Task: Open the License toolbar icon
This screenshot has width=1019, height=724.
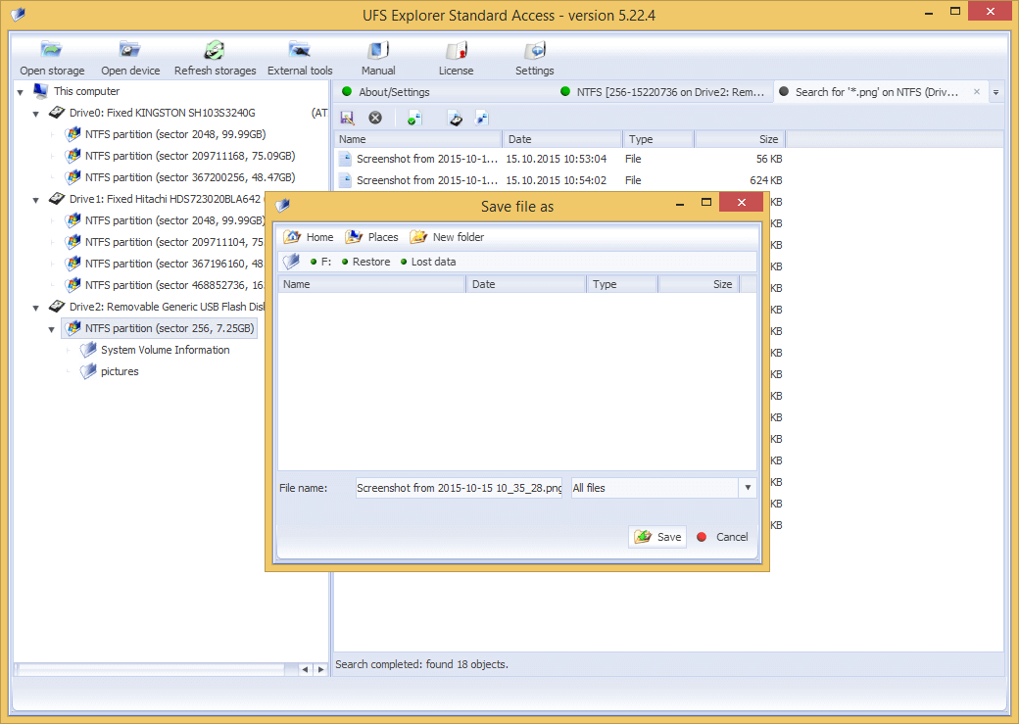Action: pos(457,49)
